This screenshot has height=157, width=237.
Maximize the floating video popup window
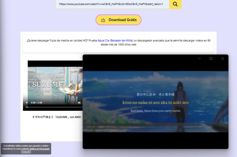click(x=211, y=59)
